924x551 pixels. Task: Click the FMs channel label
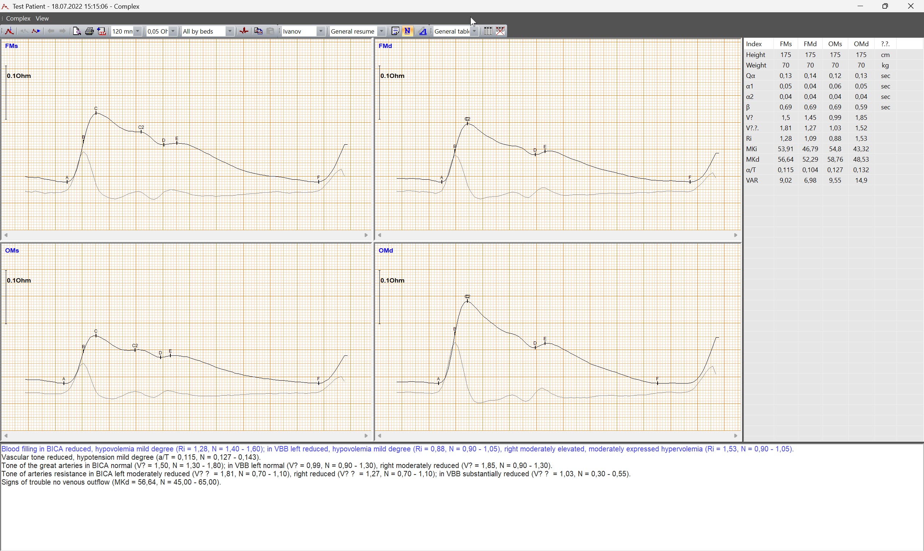click(x=12, y=46)
